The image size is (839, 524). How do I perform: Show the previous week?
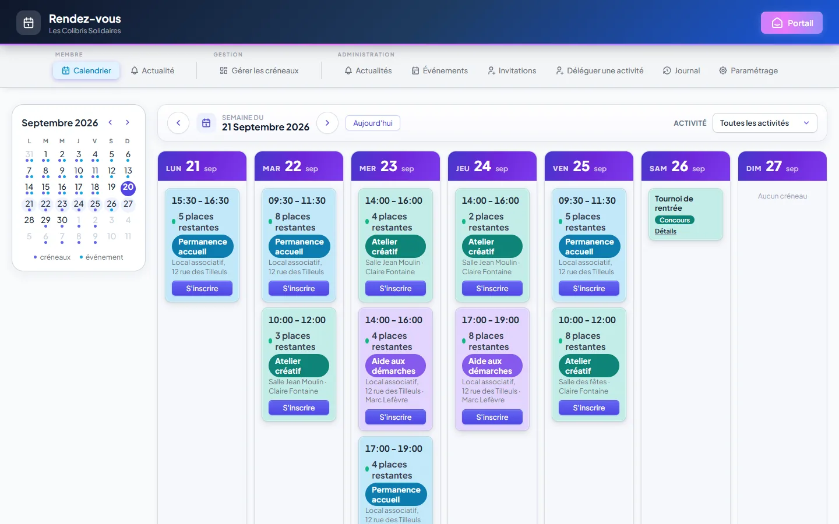[x=178, y=123]
